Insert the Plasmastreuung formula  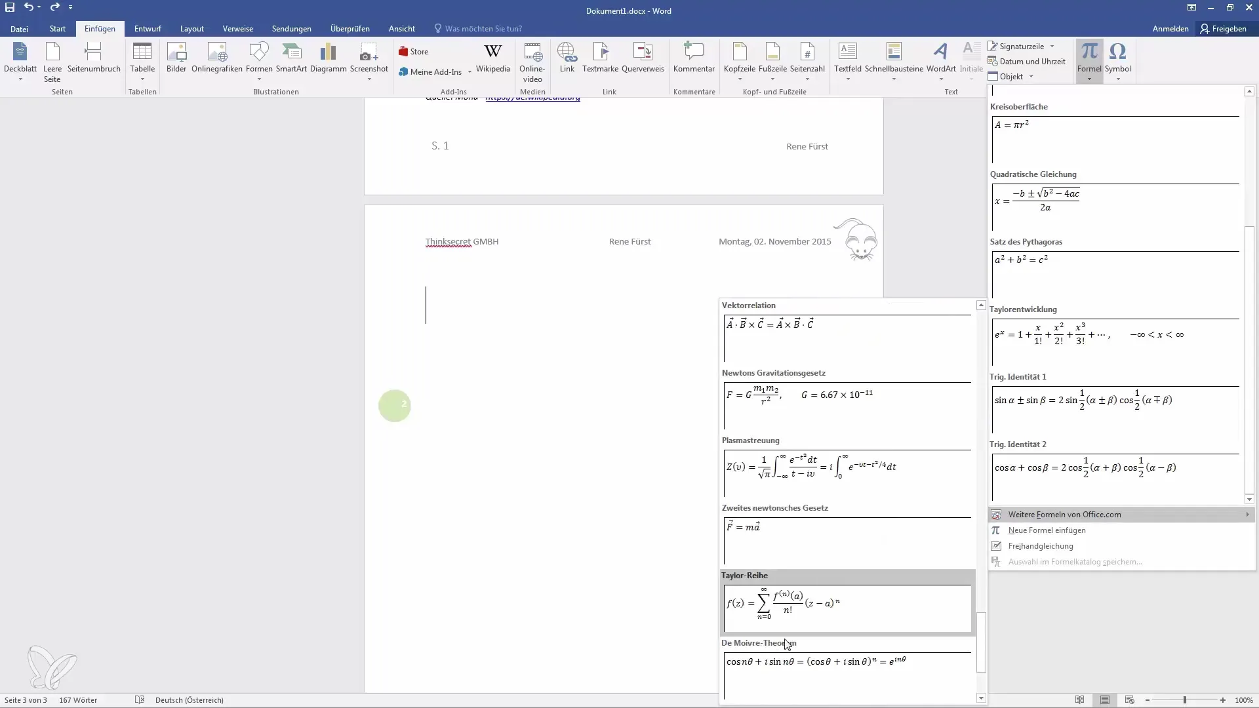tap(847, 467)
